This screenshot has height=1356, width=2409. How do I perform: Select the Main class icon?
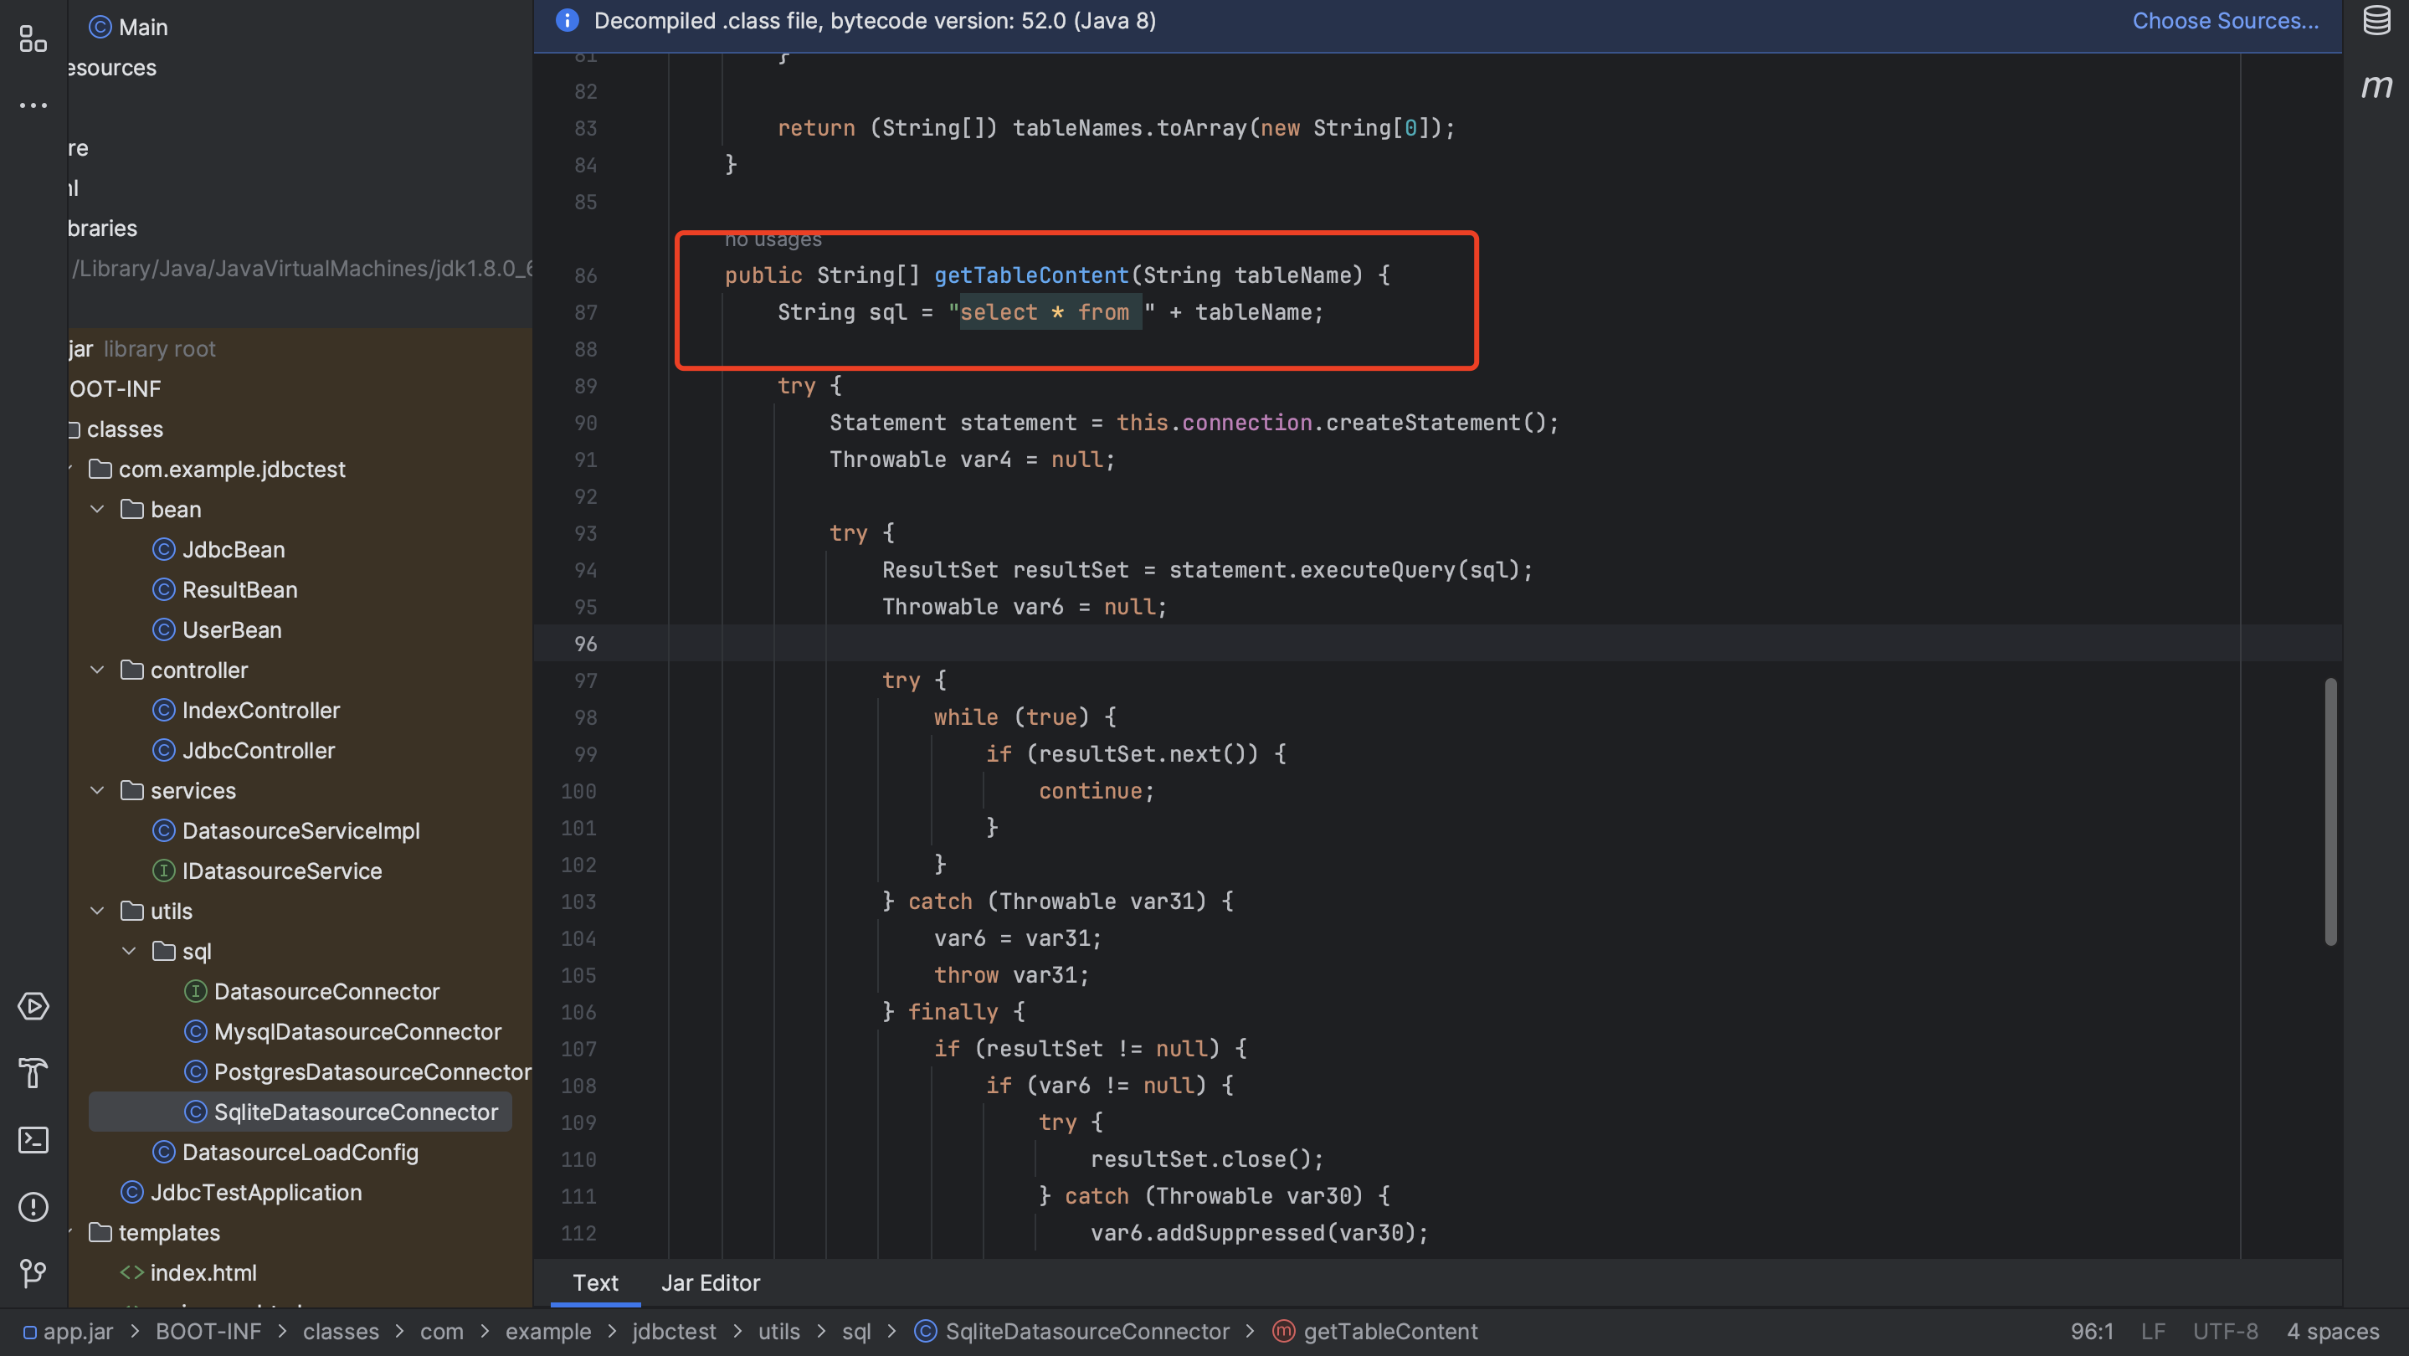(100, 27)
